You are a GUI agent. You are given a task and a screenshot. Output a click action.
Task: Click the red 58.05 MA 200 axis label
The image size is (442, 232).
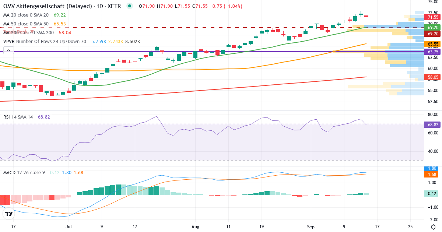tap(433, 77)
